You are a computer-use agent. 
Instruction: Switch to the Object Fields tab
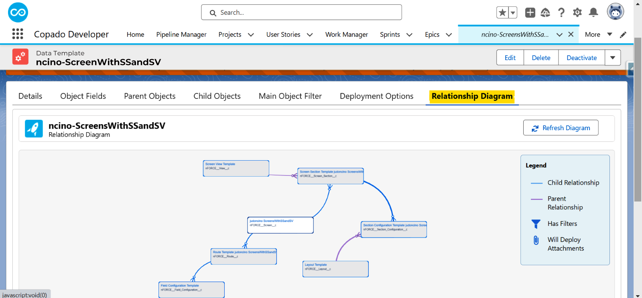click(83, 96)
